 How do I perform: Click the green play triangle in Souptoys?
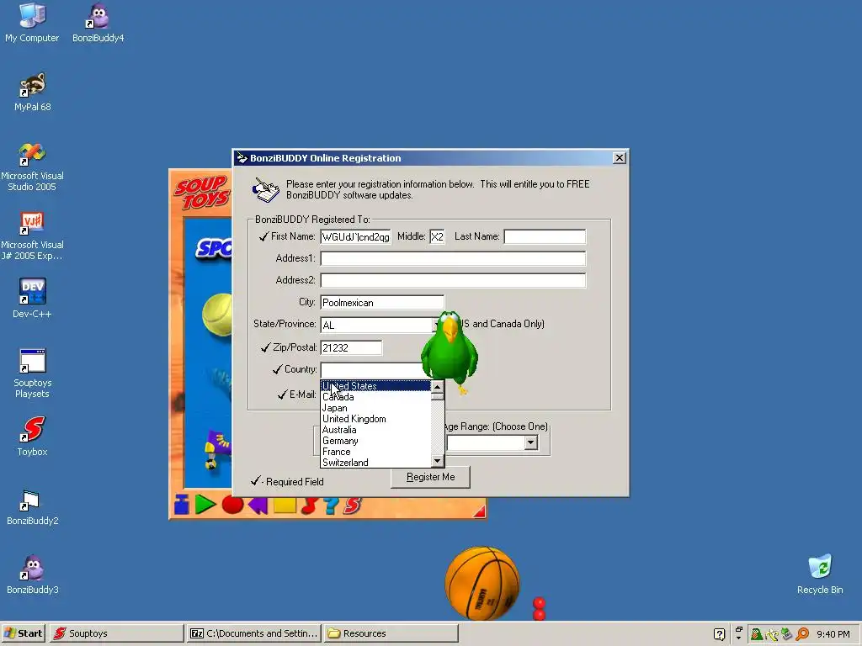click(205, 505)
